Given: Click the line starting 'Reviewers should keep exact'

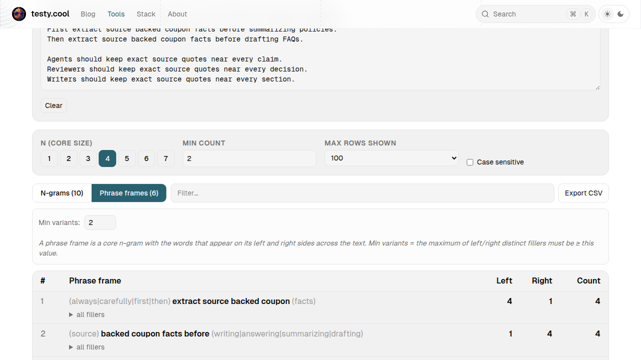Looking at the screenshot, I should click(x=177, y=69).
